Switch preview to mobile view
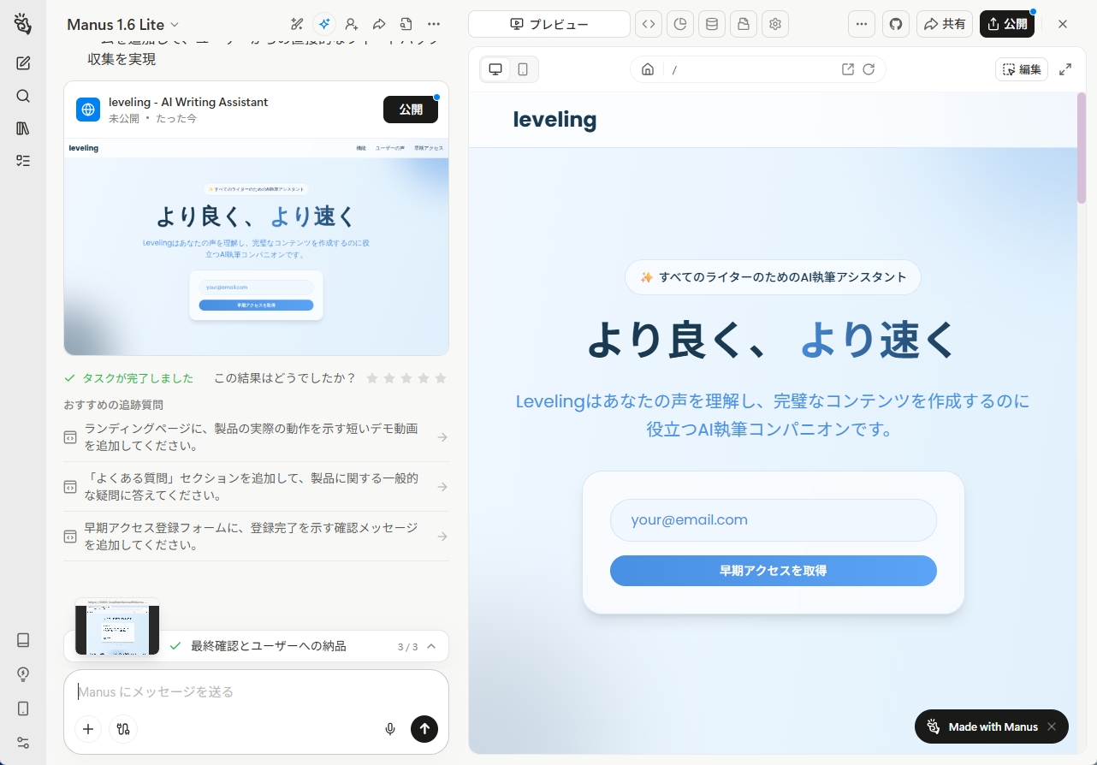The height and width of the screenshot is (765, 1097). click(x=523, y=69)
